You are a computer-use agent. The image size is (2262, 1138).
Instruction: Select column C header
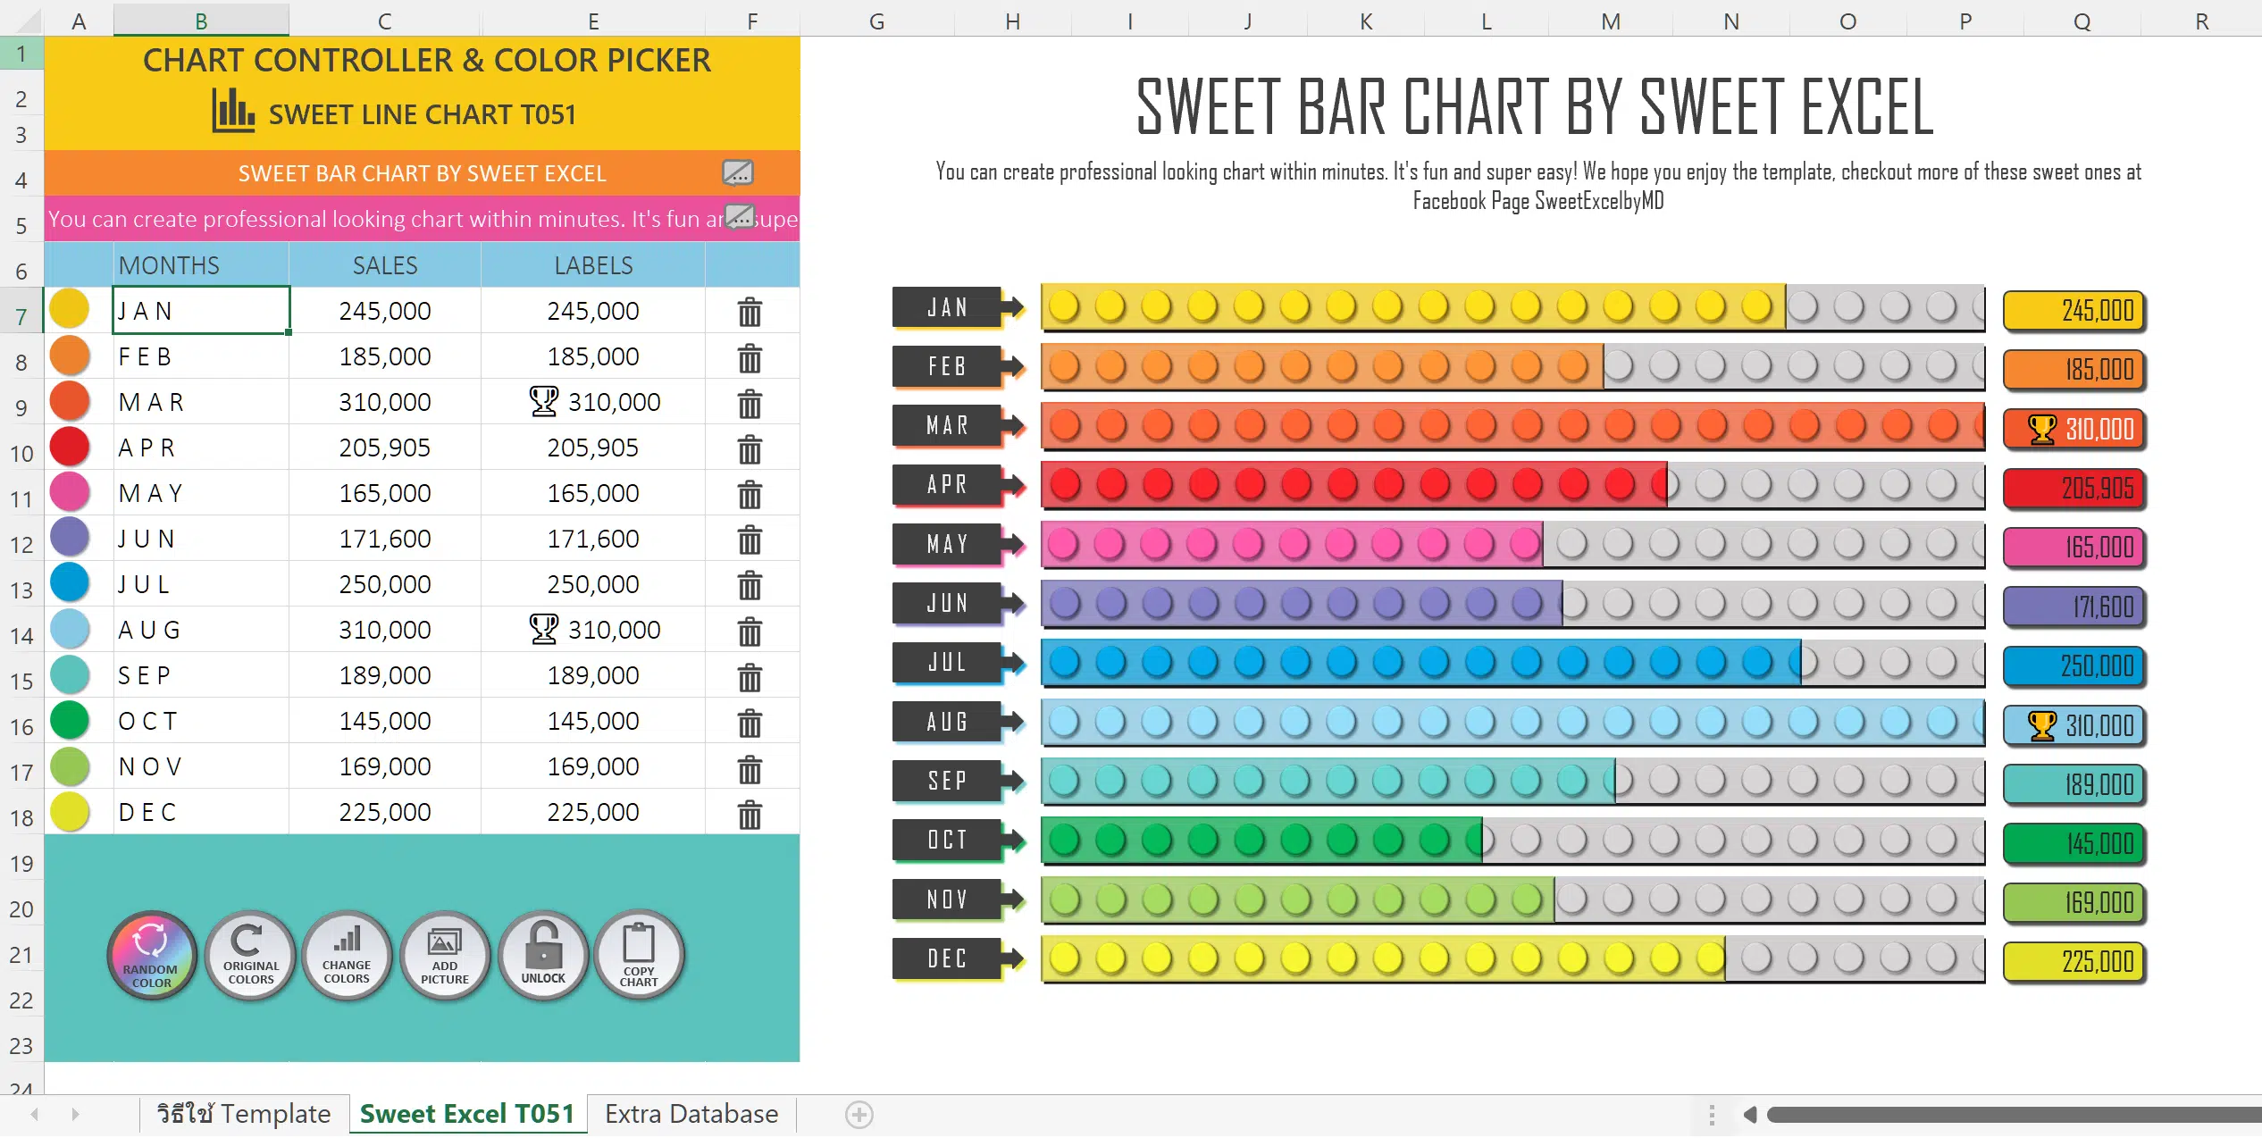[385, 21]
